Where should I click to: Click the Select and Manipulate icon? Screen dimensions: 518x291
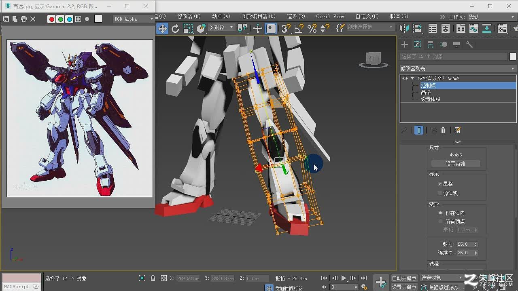click(257, 28)
